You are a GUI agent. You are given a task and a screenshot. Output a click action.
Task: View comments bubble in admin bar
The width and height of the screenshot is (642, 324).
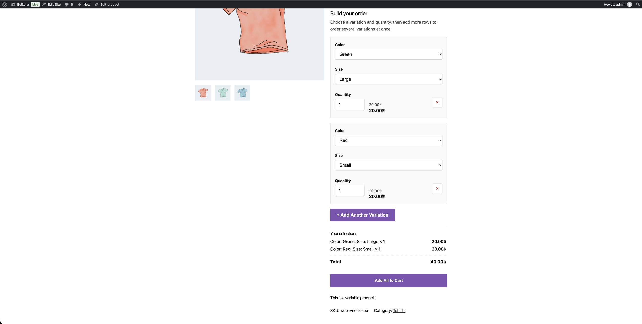click(x=69, y=4)
